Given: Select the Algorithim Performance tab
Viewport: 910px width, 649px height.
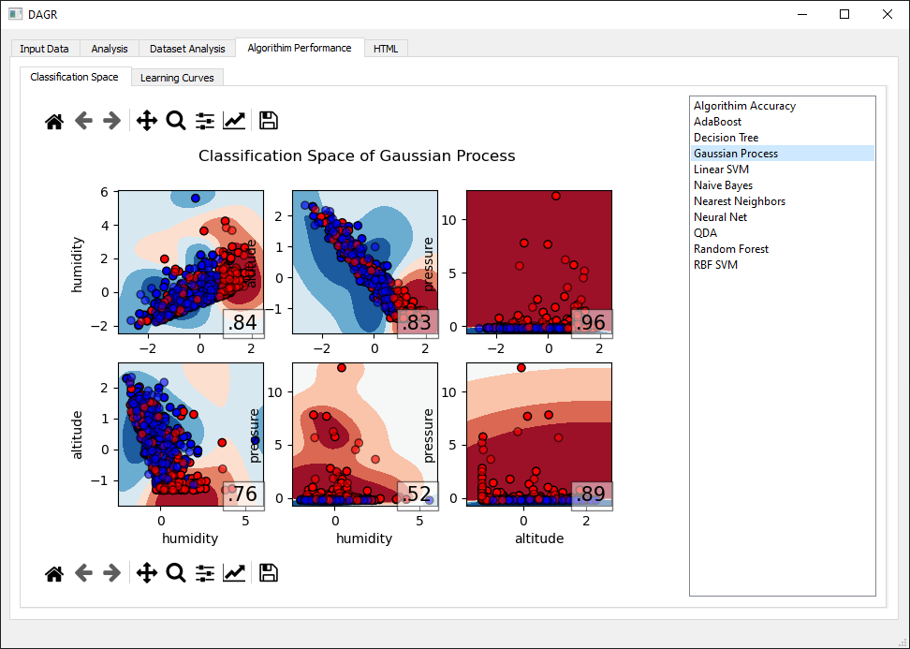Looking at the screenshot, I should coord(300,48).
